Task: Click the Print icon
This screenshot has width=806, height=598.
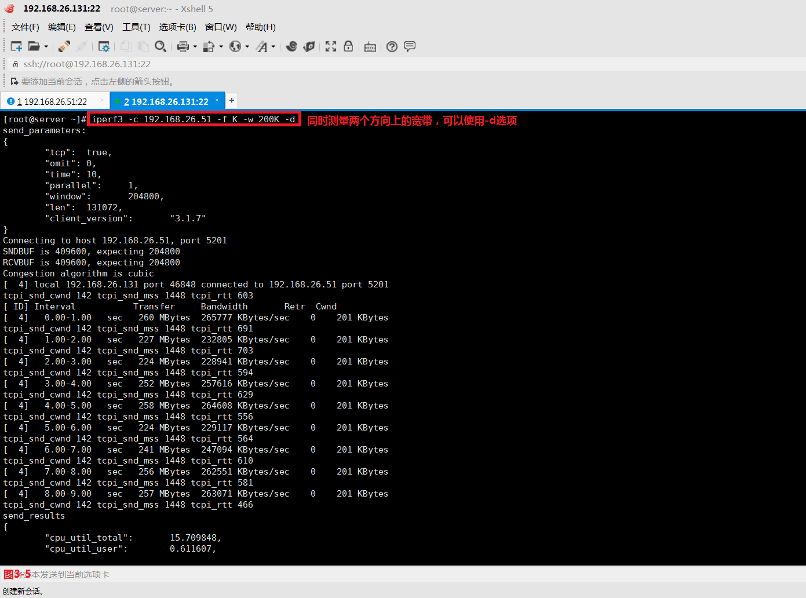Action: pyautogui.click(x=183, y=46)
